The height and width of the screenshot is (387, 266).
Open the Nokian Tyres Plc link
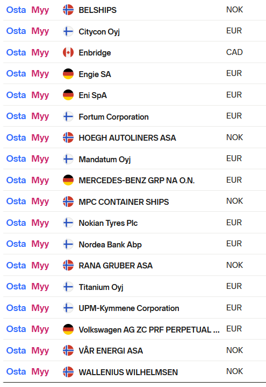(x=108, y=223)
